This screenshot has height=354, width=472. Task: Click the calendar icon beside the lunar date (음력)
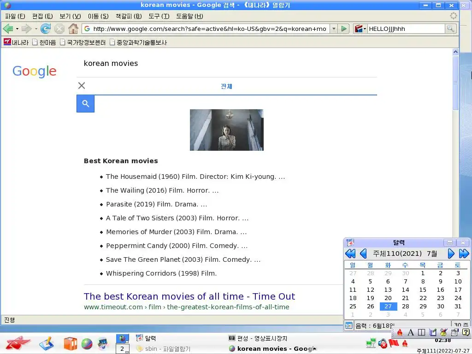[x=348, y=325]
